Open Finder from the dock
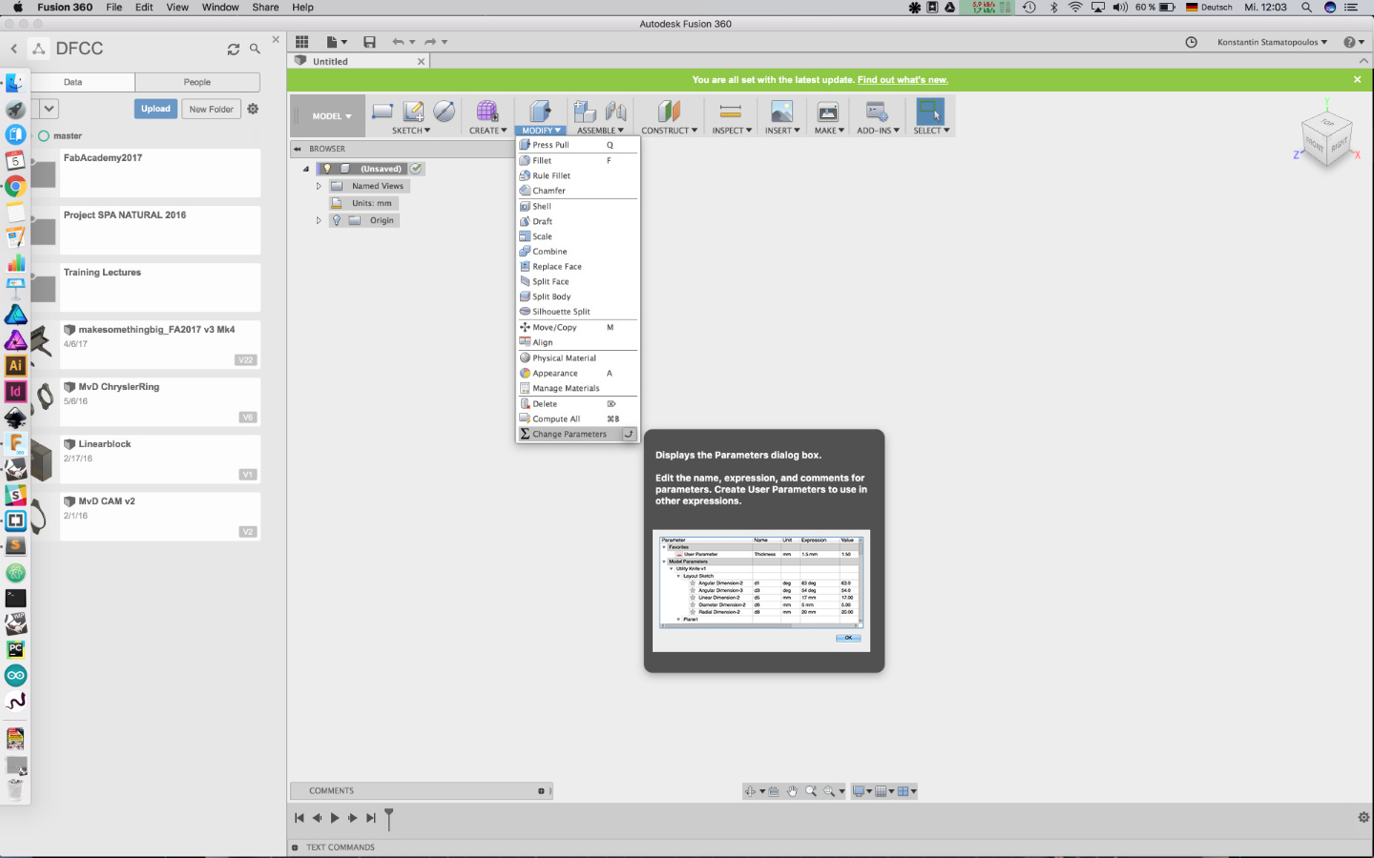 click(x=15, y=83)
